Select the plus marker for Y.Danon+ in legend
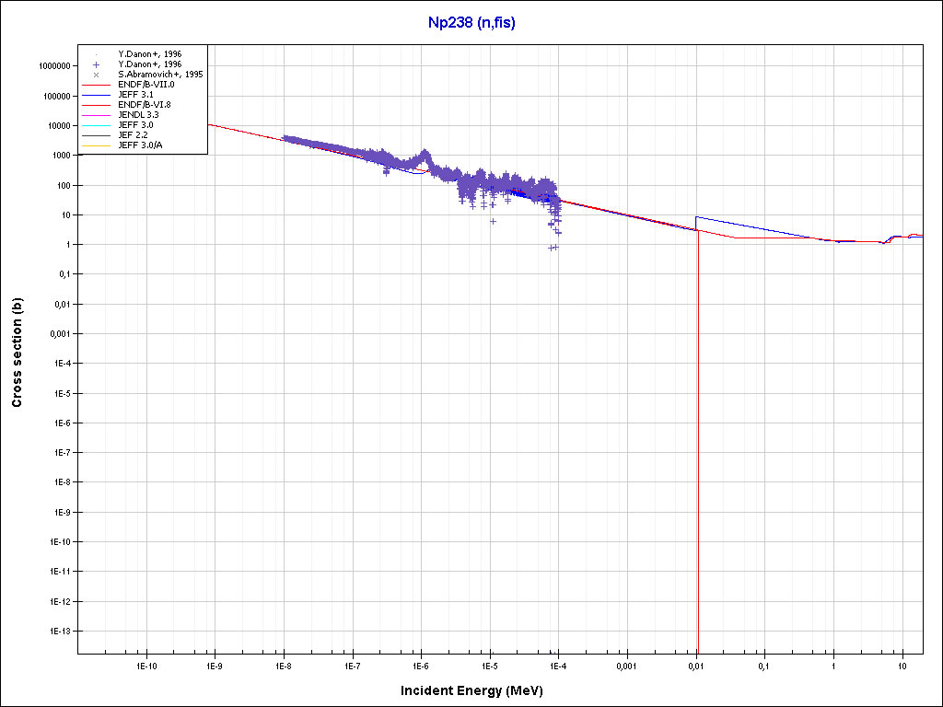943x707 pixels. tap(96, 64)
